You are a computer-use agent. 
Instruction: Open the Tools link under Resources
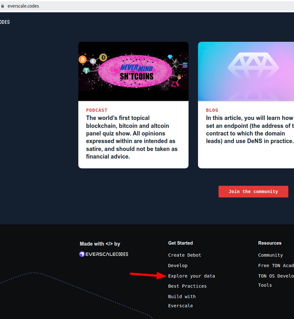[265, 285]
